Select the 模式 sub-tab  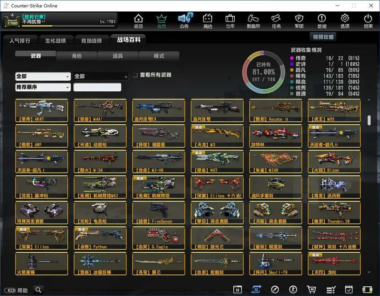(x=159, y=56)
